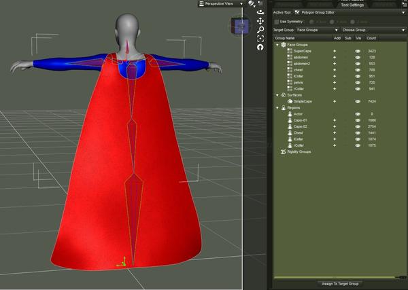
Task: Click Assign To Target Group button
Action: click(340, 284)
